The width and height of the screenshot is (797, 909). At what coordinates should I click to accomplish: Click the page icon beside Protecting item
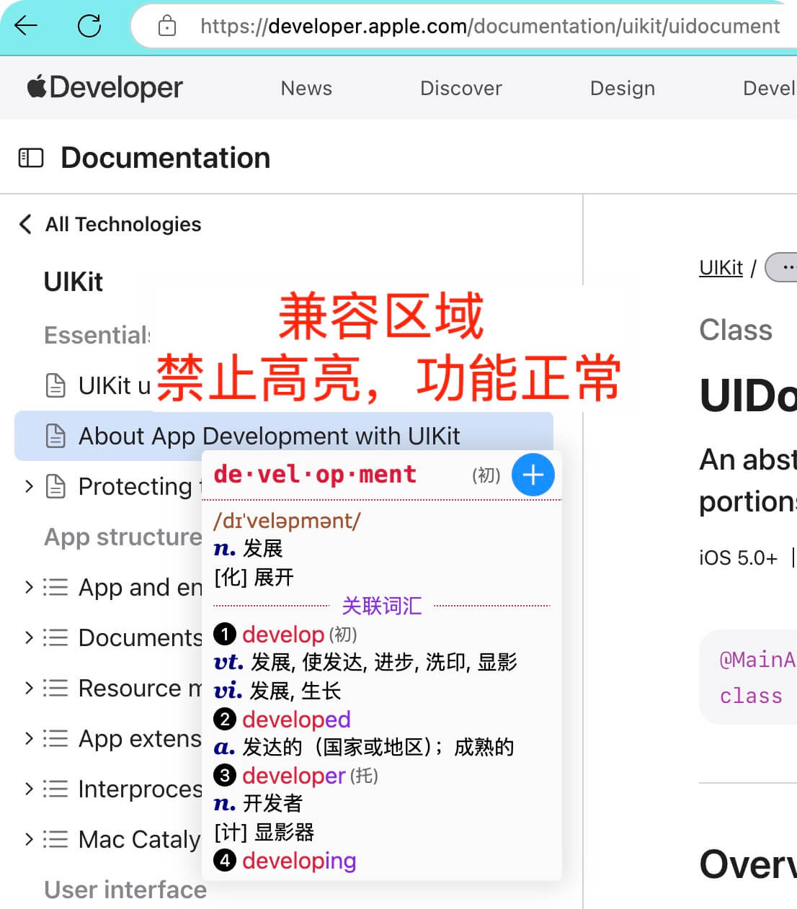pos(55,486)
